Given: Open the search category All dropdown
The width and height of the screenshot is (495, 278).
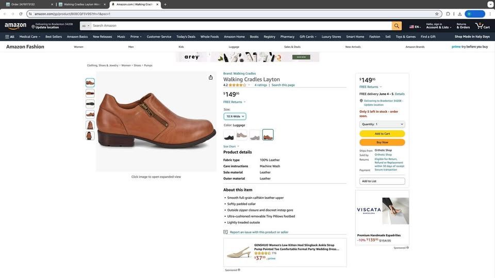Looking at the screenshot, I should pos(86,26).
